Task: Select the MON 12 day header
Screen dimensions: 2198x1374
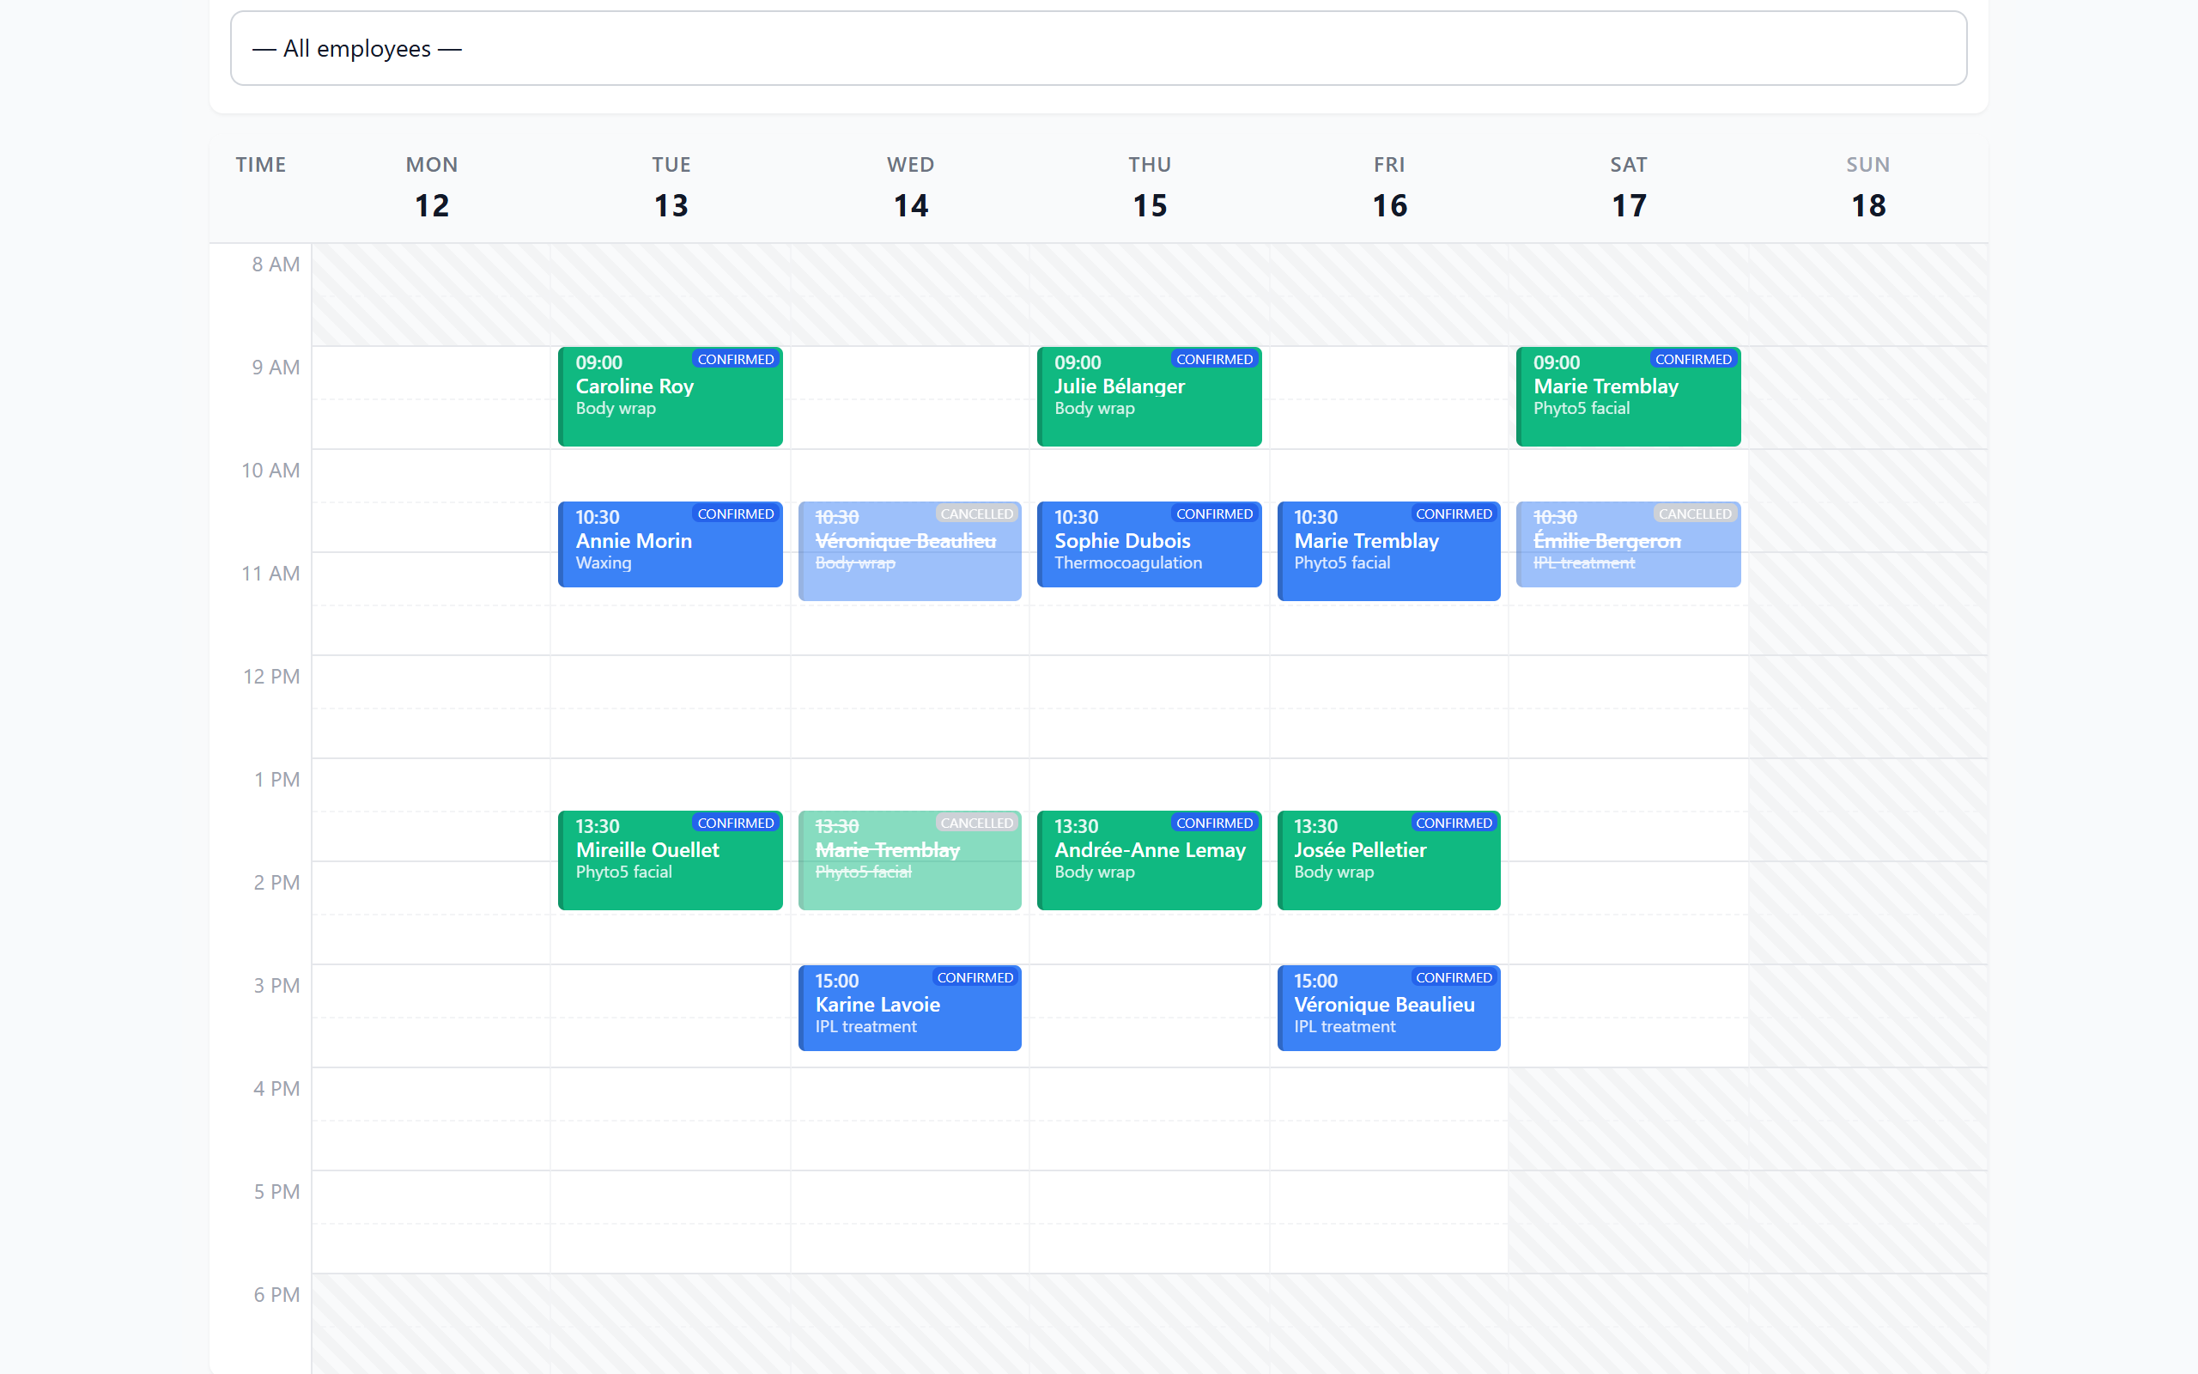Action: pyautogui.click(x=431, y=187)
